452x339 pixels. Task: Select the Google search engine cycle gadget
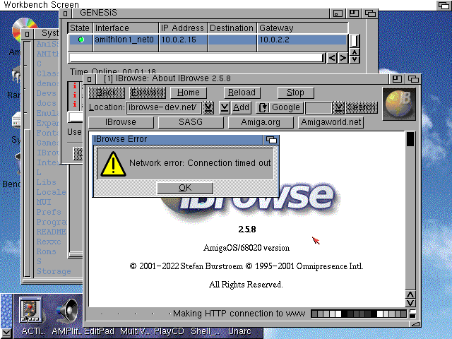click(x=280, y=107)
